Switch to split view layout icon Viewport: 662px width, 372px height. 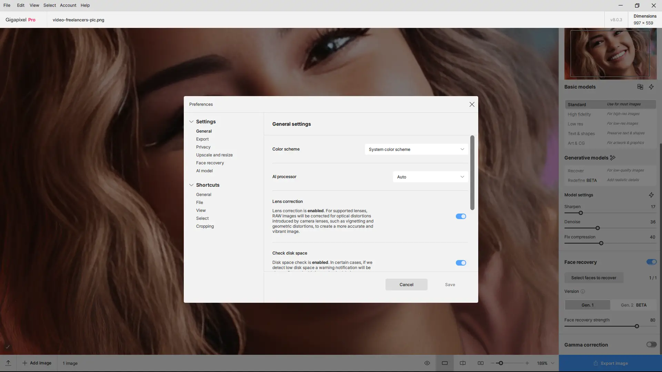point(463,363)
